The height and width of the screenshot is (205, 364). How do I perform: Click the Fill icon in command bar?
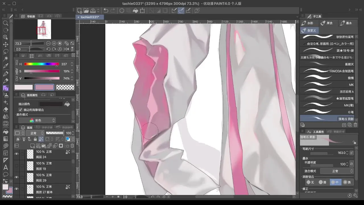tap(136, 11)
